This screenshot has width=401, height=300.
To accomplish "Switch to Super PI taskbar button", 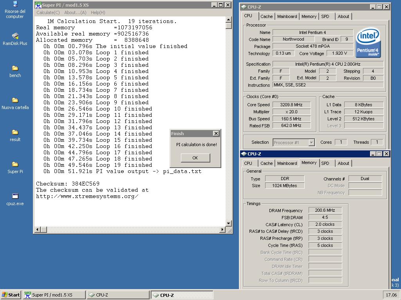I will point(54,295).
